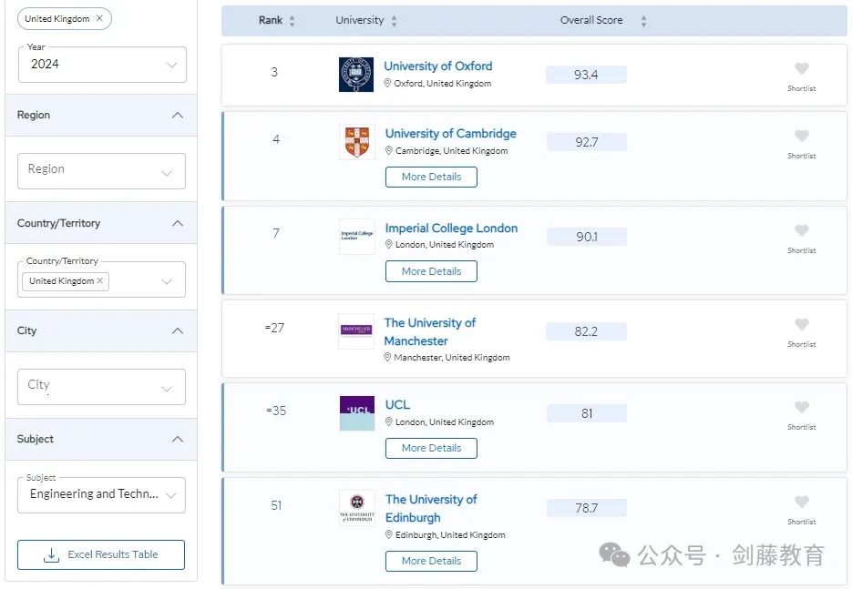Click Oxford's overall score 93.4
The height and width of the screenshot is (589, 852).
point(586,75)
